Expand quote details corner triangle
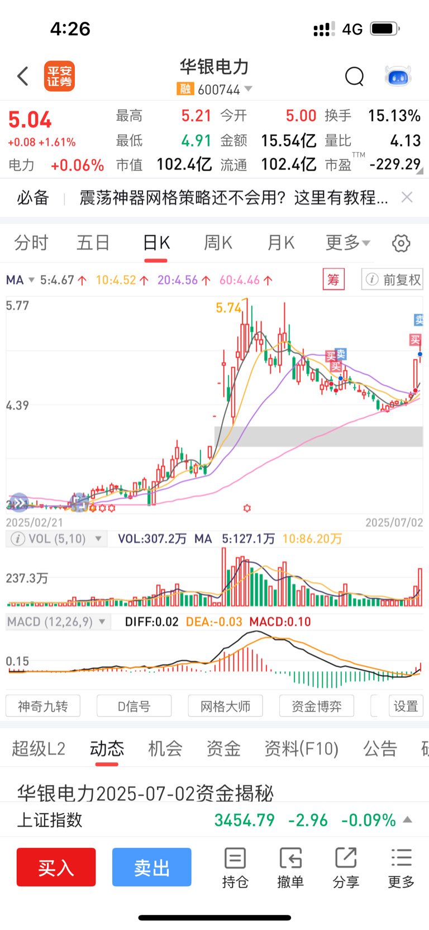The height and width of the screenshot is (930, 429). click(420, 171)
